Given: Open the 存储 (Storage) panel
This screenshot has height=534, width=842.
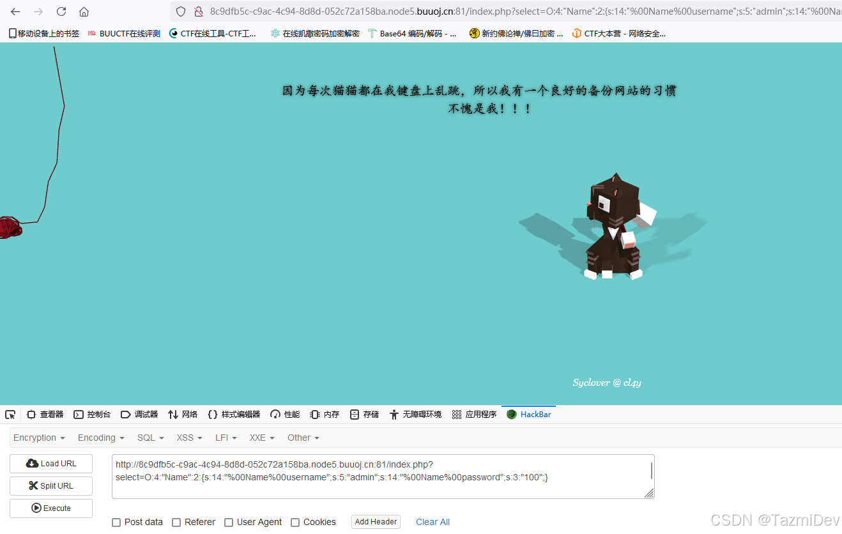Looking at the screenshot, I should click(364, 414).
